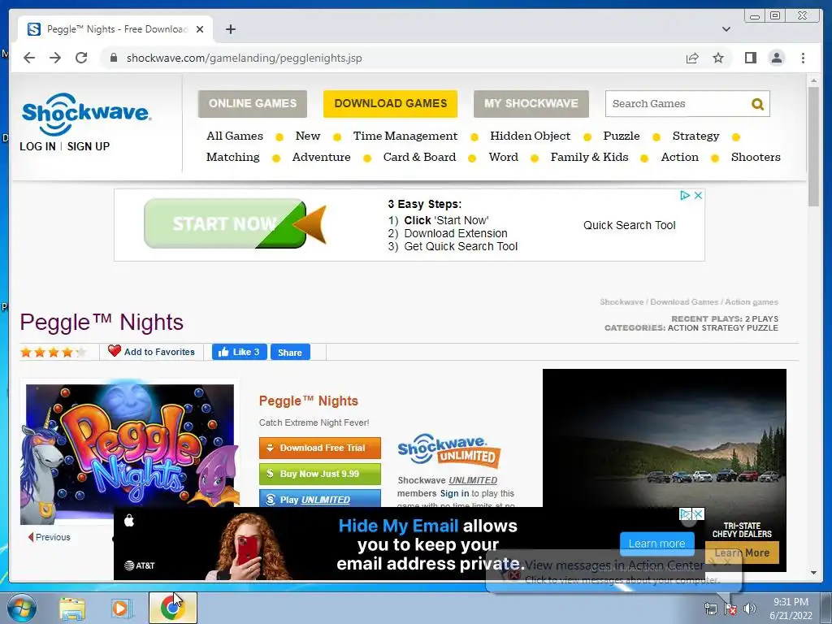Select the Puzzle category

click(x=622, y=136)
